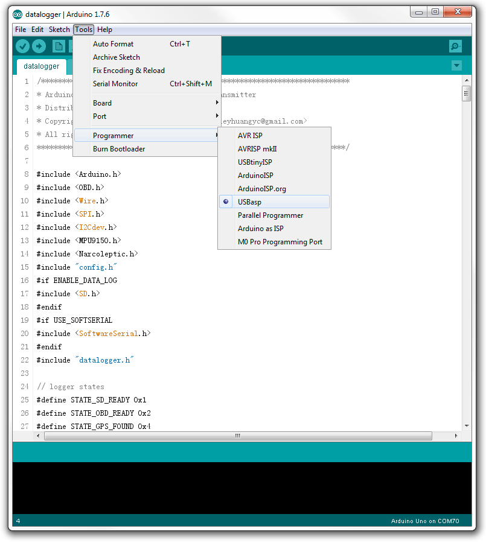486x543 pixels.
Task: Switch to the datalogger tab
Action: click(41, 66)
